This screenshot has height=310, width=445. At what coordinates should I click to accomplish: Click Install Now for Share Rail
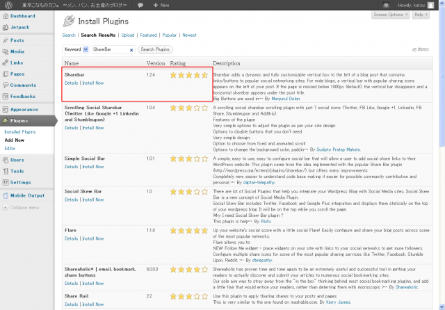click(x=92, y=304)
